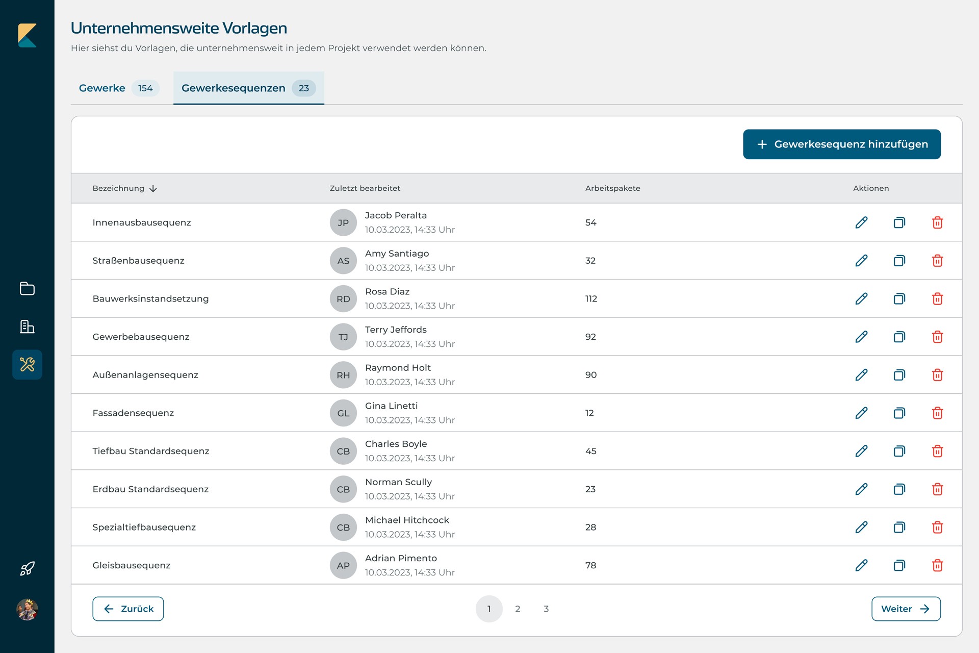Open the building icon in the sidebar
Screen dimensions: 979x653
pos(27,326)
